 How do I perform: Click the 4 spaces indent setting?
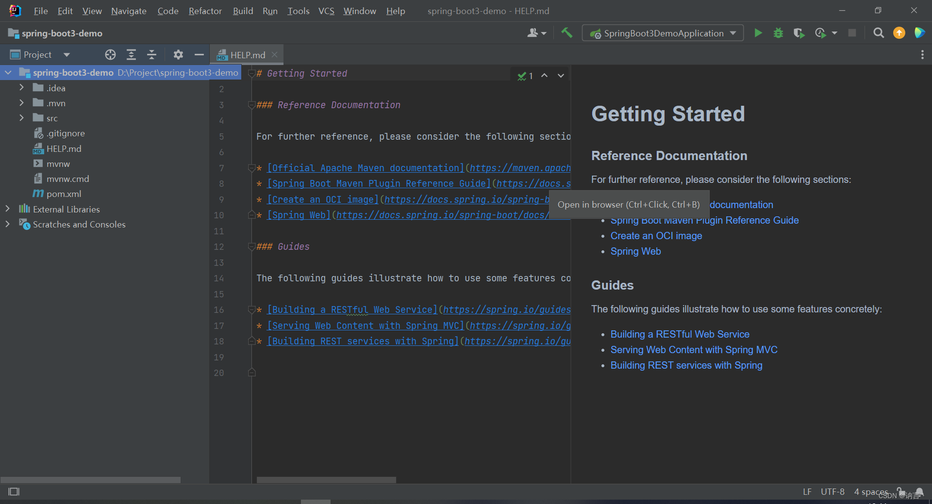(x=871, y=491)
